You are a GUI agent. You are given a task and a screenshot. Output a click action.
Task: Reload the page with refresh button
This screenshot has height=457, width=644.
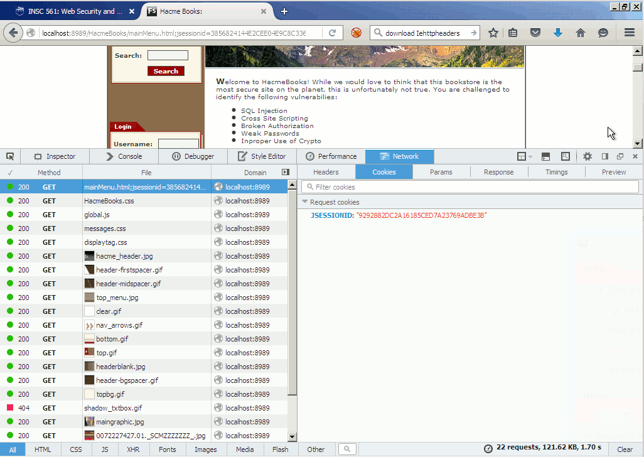click(x=333, y=33)
